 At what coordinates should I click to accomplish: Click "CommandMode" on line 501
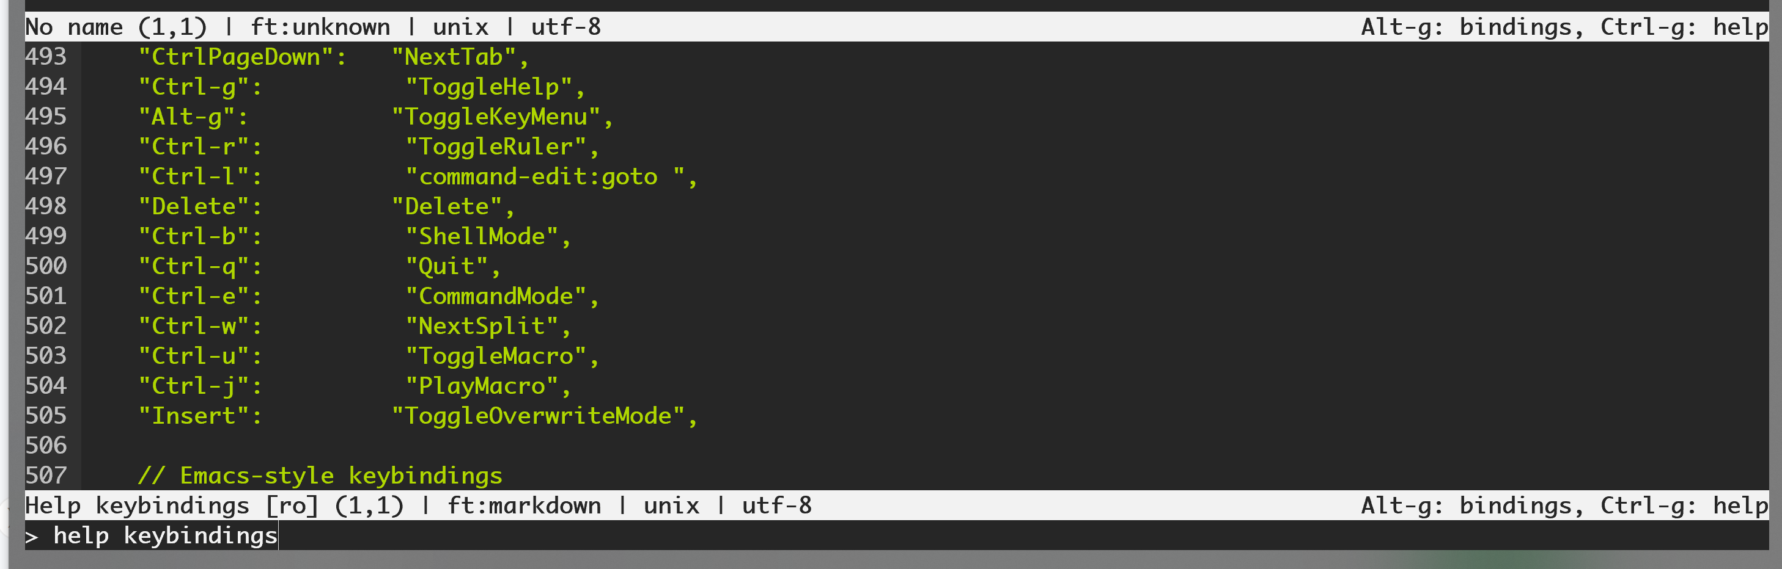(495, 296)
